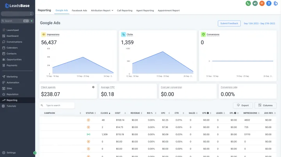The width and height of the screenshot is (281, 157).
Task: Sort table by Impressions column
Action: (x=251, y=113)
